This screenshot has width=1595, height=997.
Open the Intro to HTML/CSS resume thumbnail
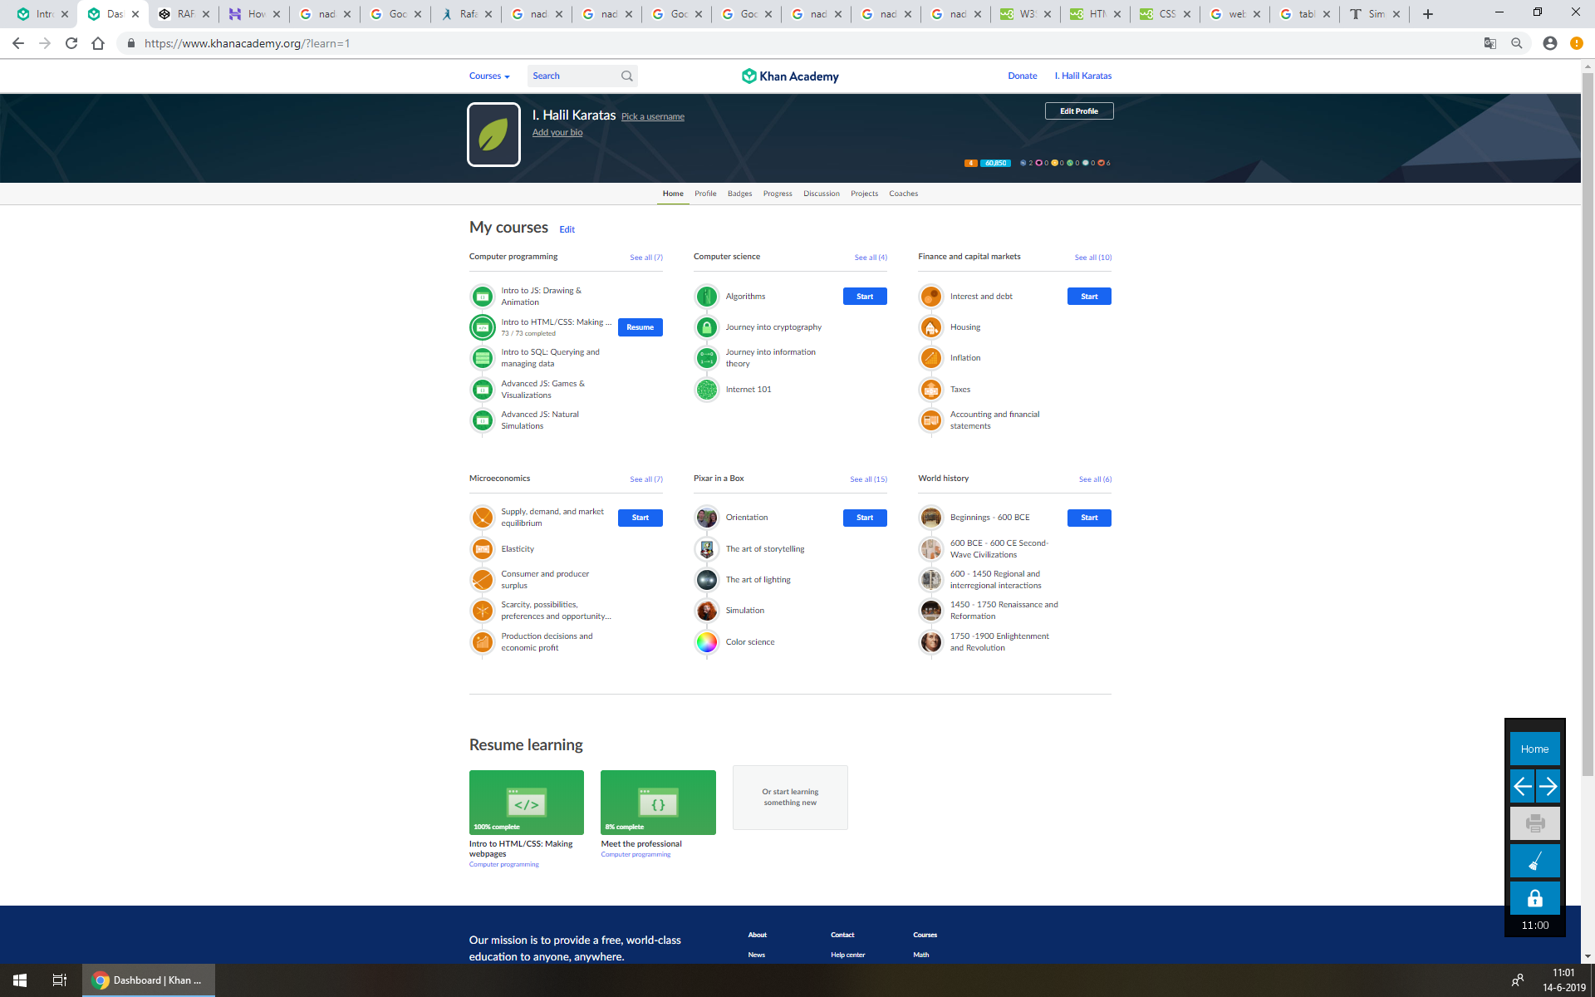pyautogui.click(x=527, y=803)
